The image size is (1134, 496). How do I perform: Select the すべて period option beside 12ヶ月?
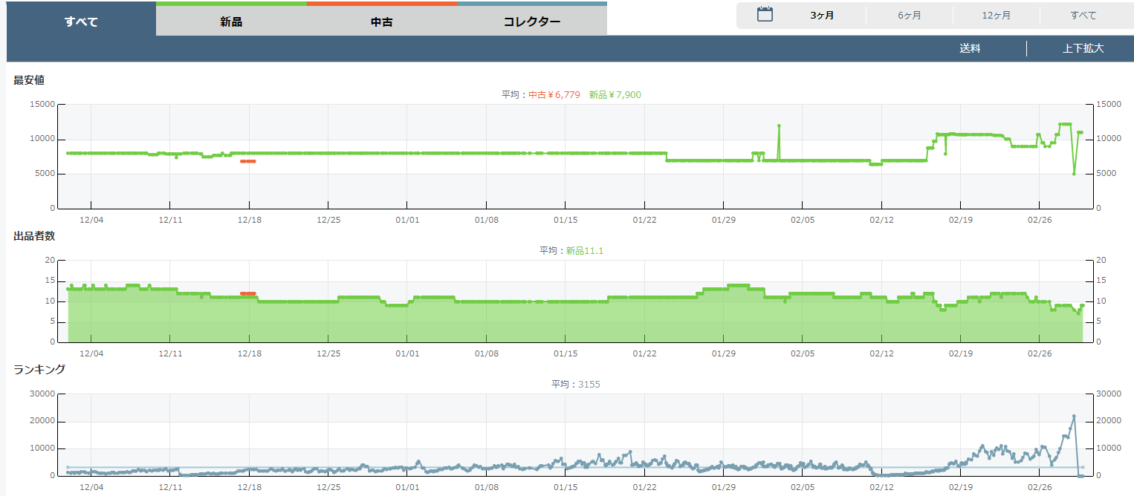pos(1083,15)
